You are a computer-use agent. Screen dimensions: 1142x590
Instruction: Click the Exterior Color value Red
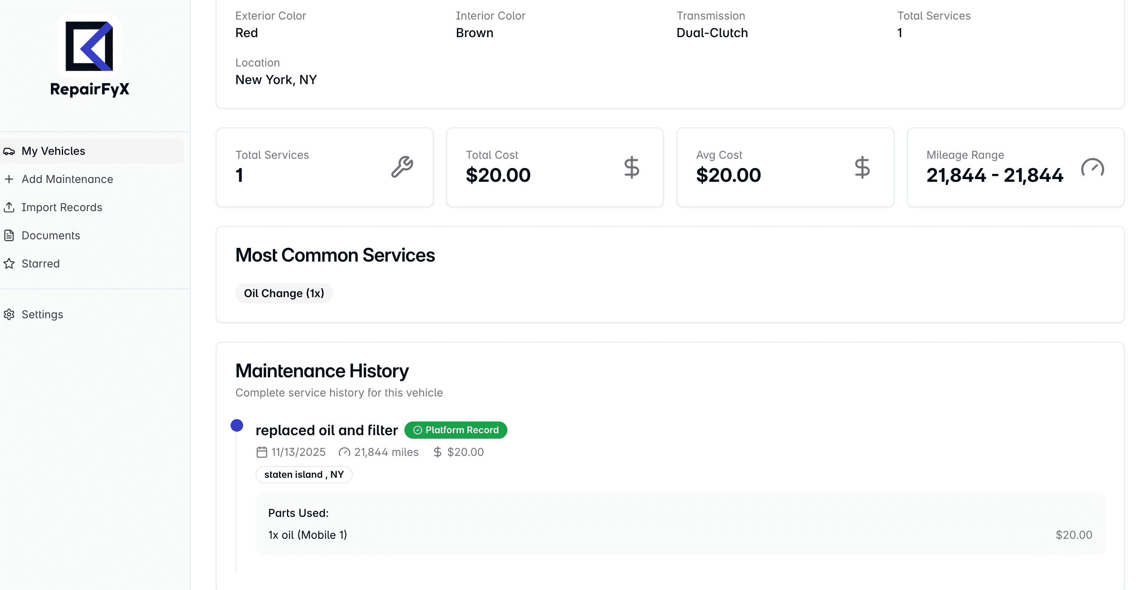coord(247,33)
